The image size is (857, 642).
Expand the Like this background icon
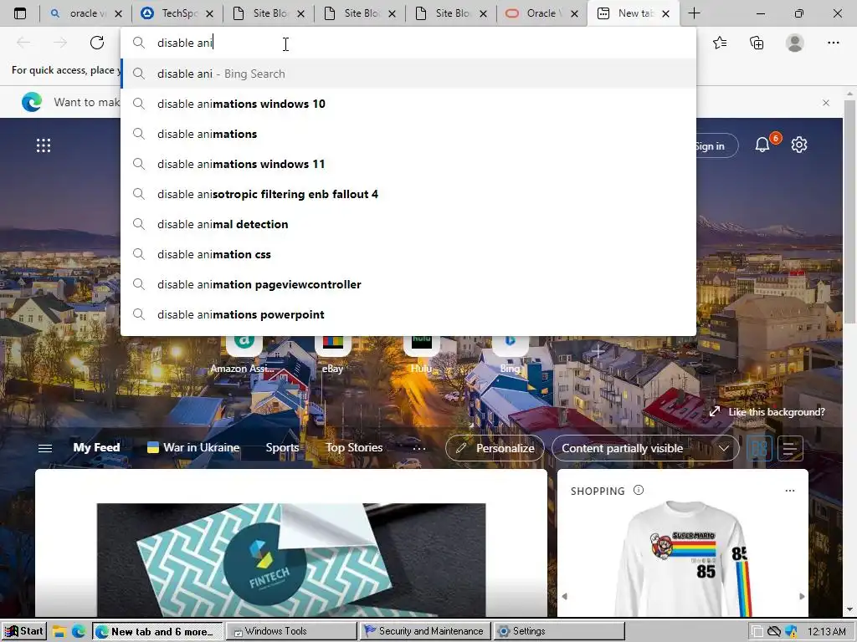pos(715,411)
